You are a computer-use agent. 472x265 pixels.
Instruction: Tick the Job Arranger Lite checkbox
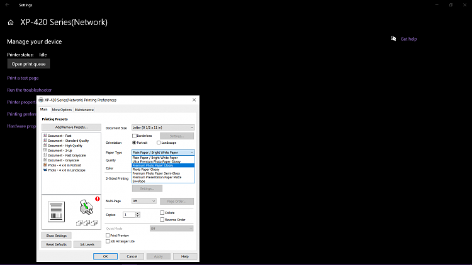108,241
